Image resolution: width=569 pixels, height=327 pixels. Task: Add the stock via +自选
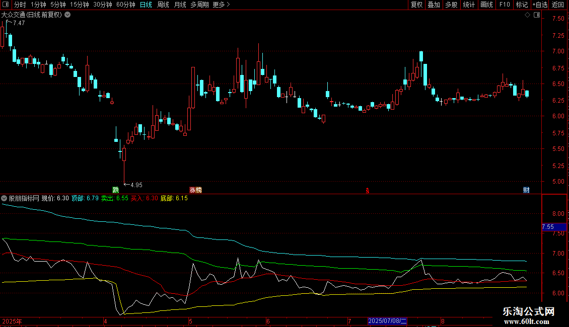pyautogui.click(x=540, y=5)
